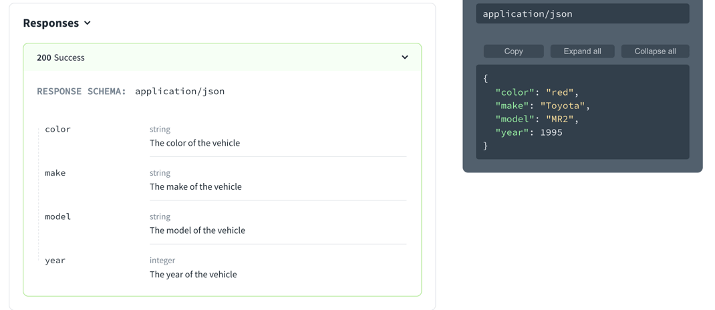Viewport: 715px width, 310px height.
Task: Click the model property name
Action: click(x=58, y=217)
